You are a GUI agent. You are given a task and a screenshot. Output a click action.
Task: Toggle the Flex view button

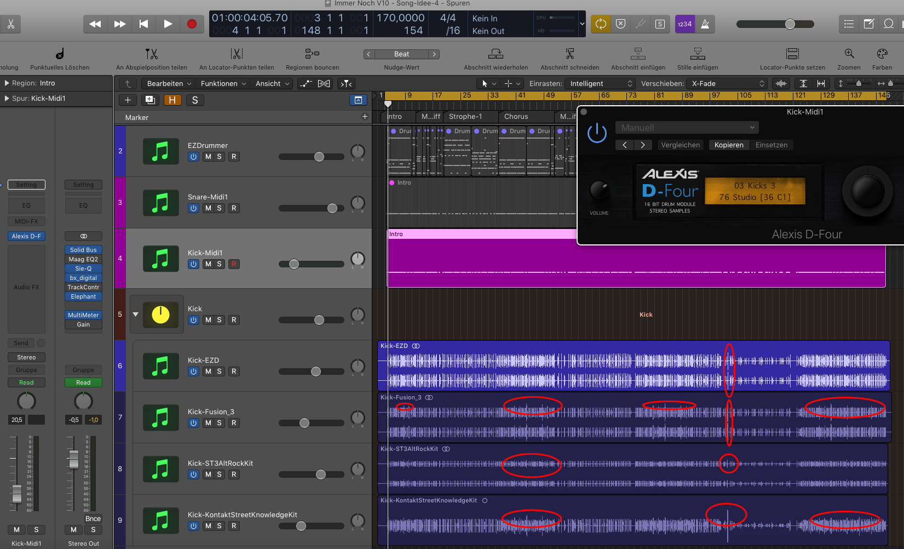324,84
